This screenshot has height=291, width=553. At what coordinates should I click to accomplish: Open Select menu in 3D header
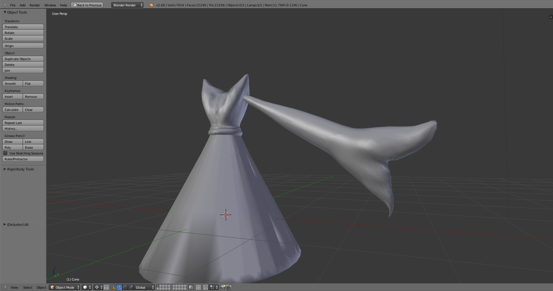click(x=28, y=287)
